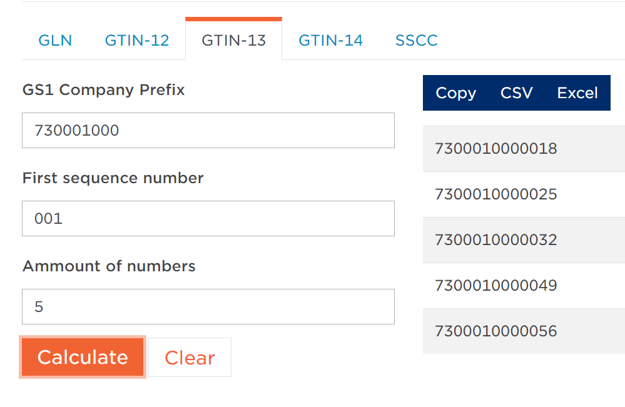This screenshot has width=625, height=407.
Task: Select result row 7300010000049
Action: point(524,286)
